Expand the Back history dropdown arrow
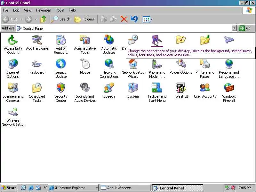 21,19
